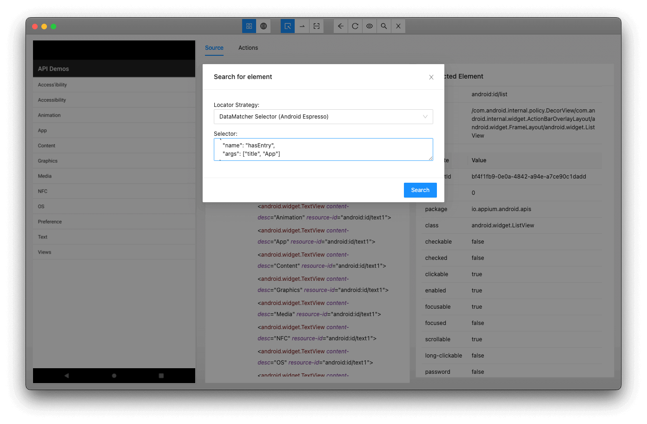647x424 pixels.
Task: Close the Search for element dialog
Action: (431, 77)
